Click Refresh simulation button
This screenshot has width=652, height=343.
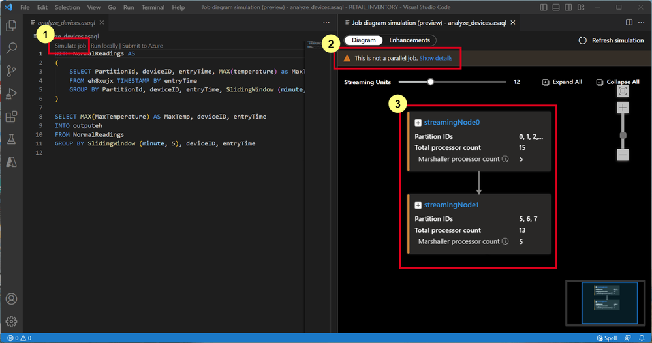[x=612, y=40]
